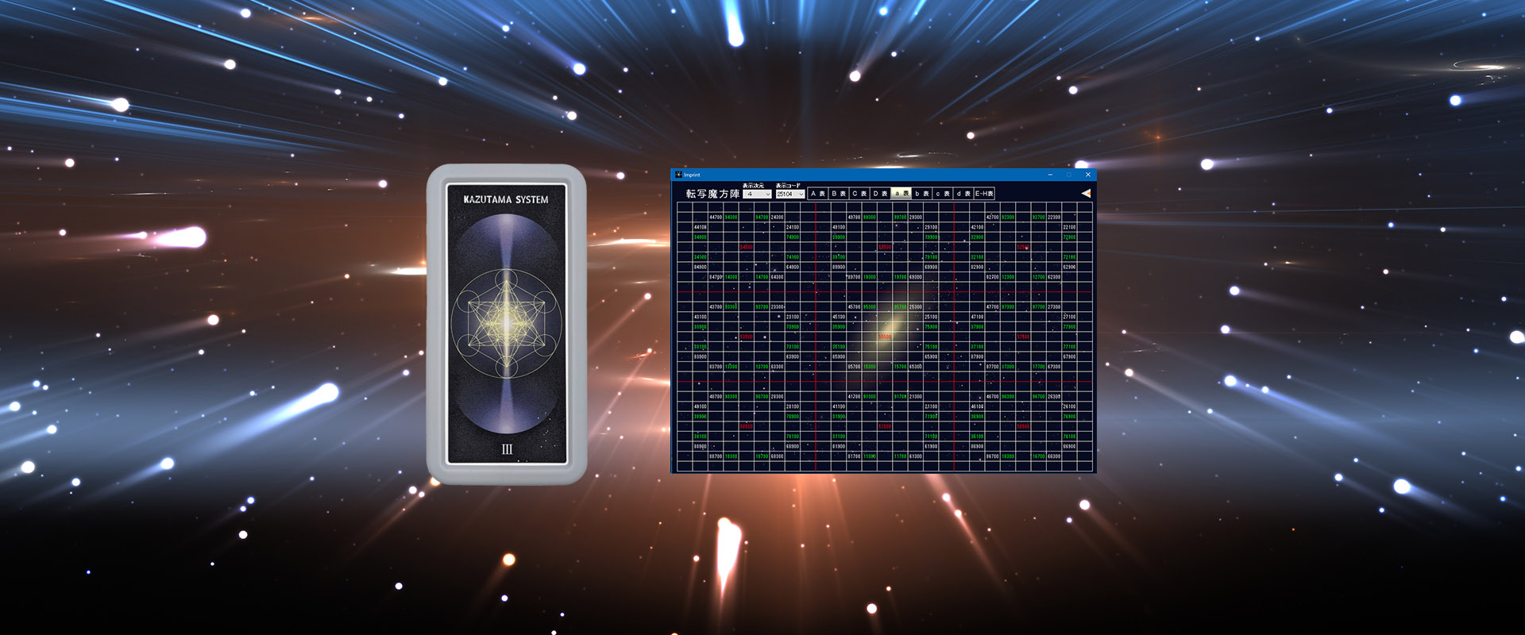Click grid cell 25300
1525x635 pixels.
click(x=916, y=306)
